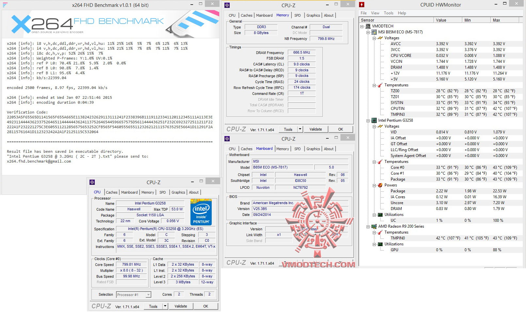Screen dimensions: 526x316
Task: Click the HWMonitor lightning app icon
Action: 362,5
